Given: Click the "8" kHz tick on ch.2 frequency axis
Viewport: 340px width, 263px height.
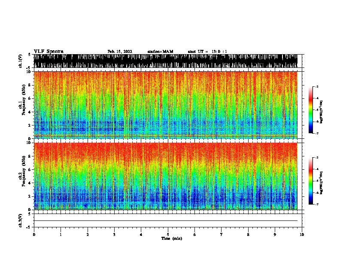Looking at the screenshot, I should tap(30, 156).
